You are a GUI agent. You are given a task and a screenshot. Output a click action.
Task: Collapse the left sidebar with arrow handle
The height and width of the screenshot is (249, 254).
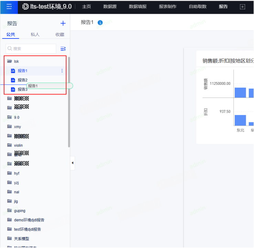click(x=72, y=163)
